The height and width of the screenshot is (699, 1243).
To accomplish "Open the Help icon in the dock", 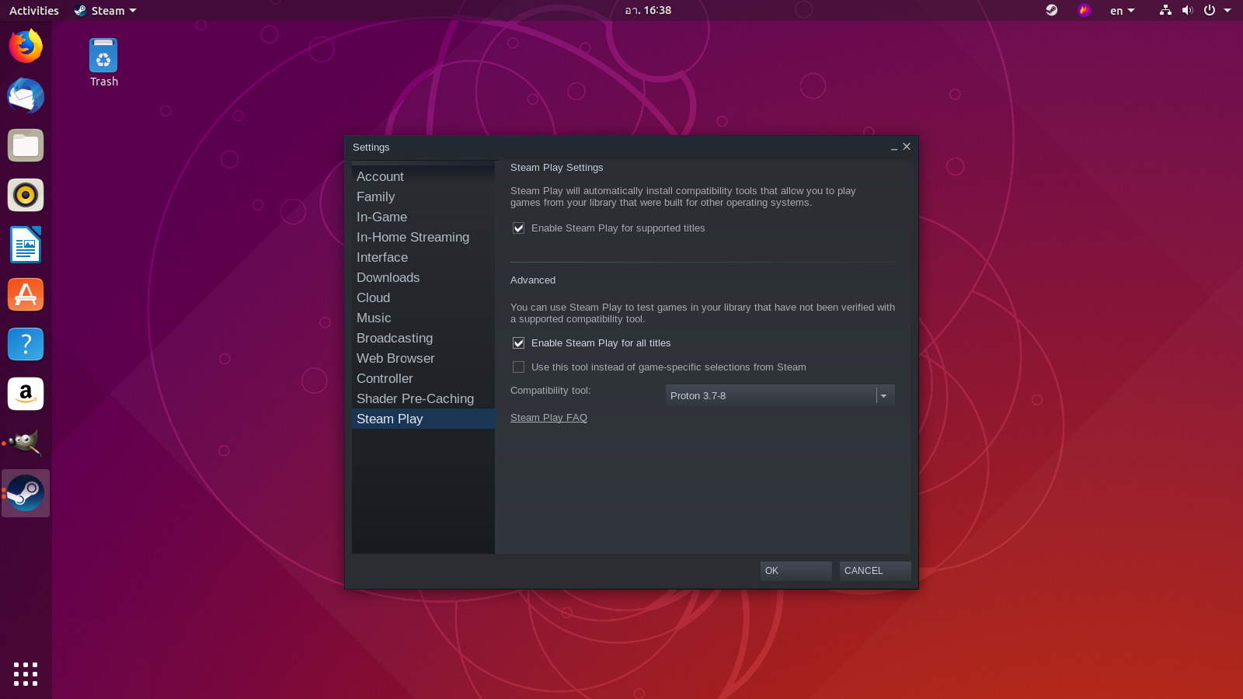I will click(x=26, y=344).
